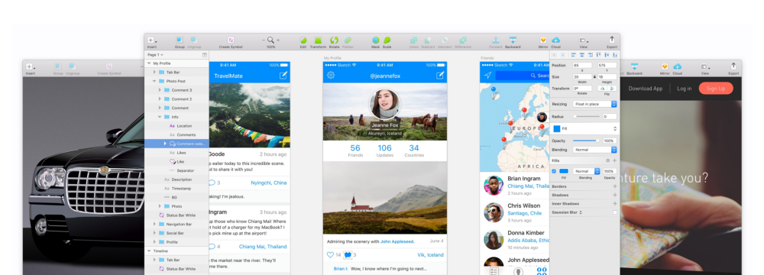Click the Opacity slider in inspector
The height and width of the screenshot is (275, 764).
(x=586, y=141)
